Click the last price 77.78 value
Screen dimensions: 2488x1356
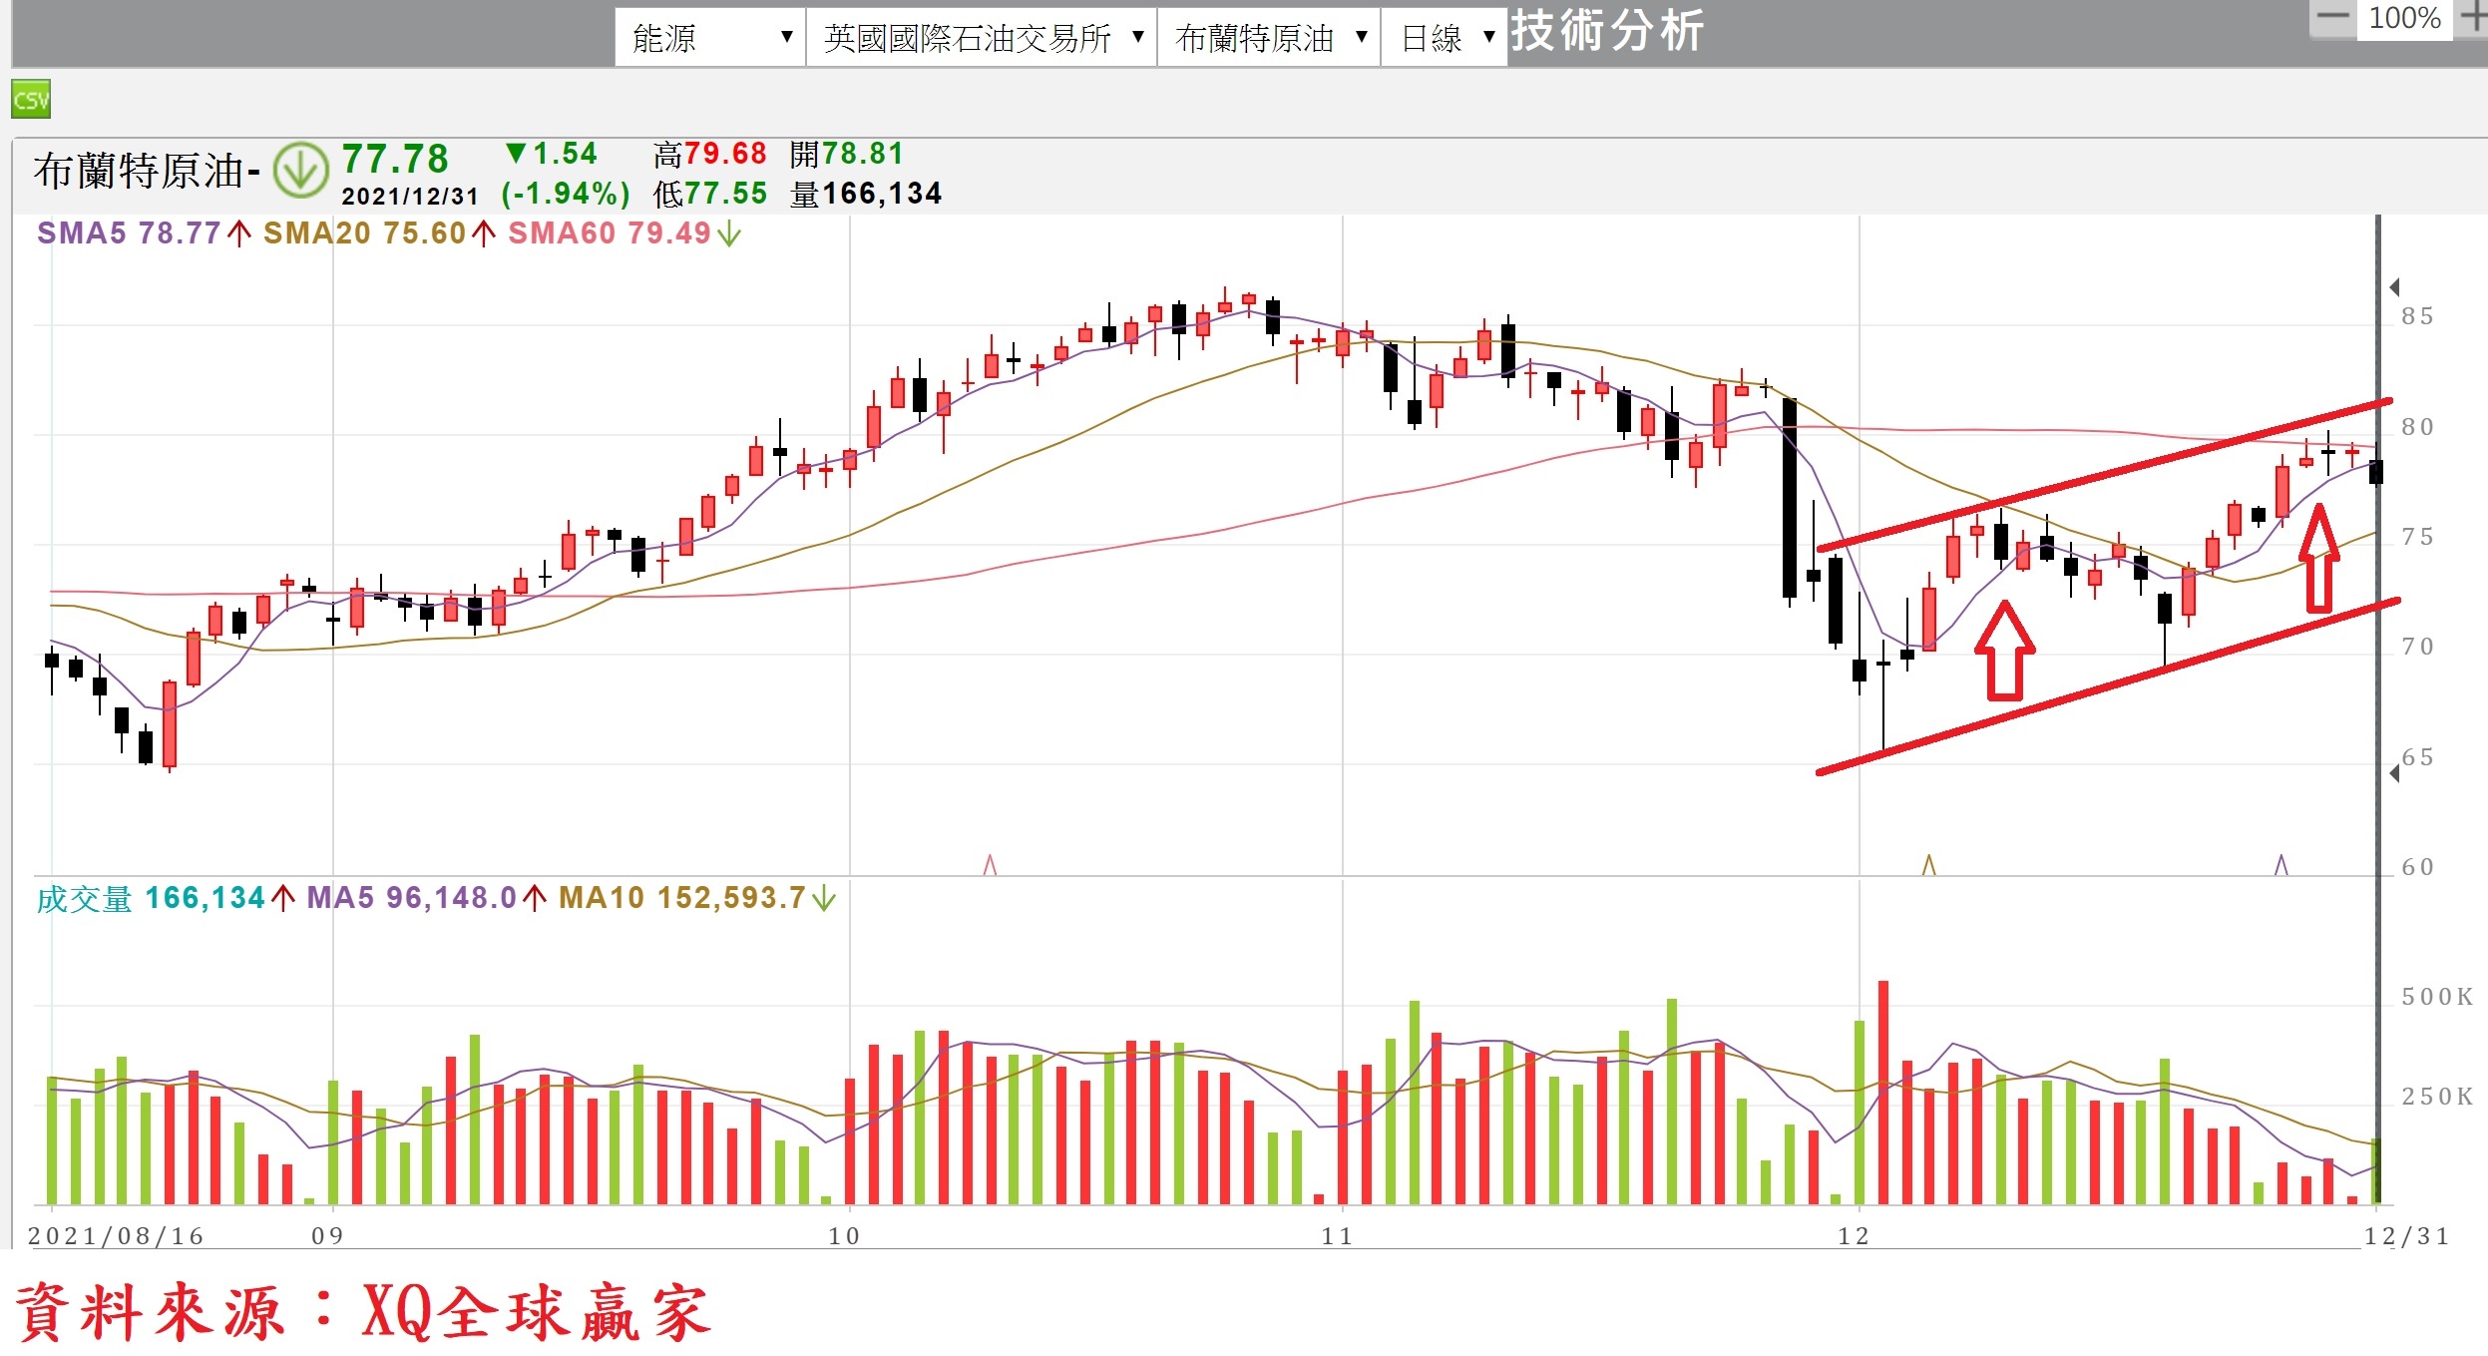(x=395, y=159)
